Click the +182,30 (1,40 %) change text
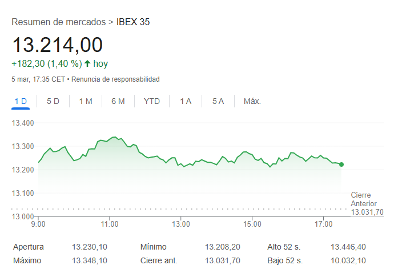394x273 pixels. (x=46, y=63)
